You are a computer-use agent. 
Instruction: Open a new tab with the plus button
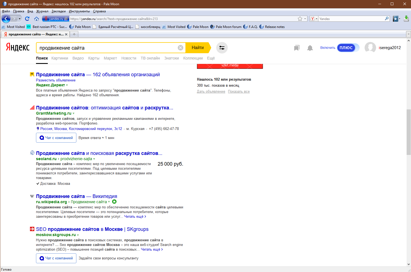coord(74,34)
